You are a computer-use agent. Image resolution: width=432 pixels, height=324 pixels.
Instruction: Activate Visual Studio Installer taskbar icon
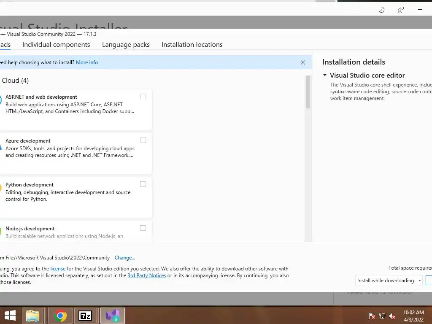(113, 316)
